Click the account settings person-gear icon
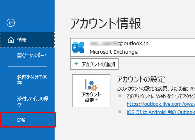 (91, 85)
